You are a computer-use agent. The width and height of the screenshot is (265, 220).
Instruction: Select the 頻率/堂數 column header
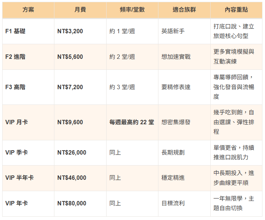tap(132, 10)
